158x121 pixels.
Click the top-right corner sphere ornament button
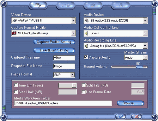click(x=154, y=4)
